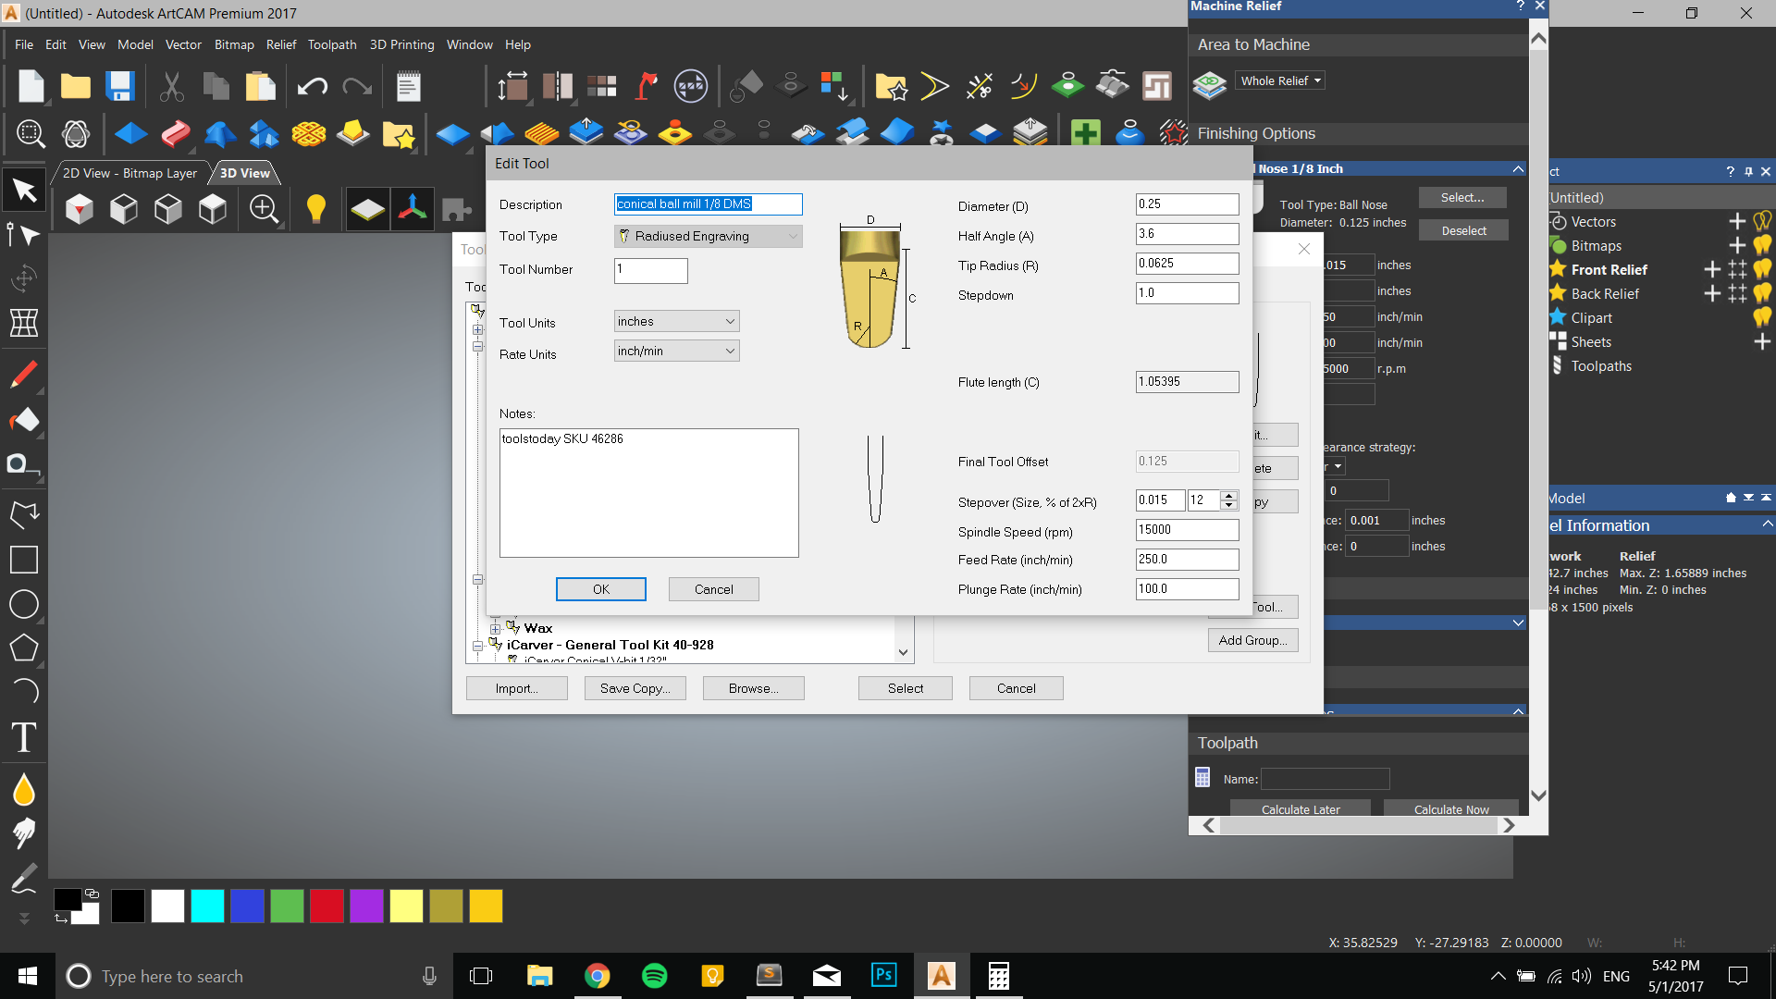
Task: Click the Save floppy disk icon
Action: [x=120, y=86]
